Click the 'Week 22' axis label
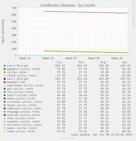 pyautogui.click(x=25, y=58)
